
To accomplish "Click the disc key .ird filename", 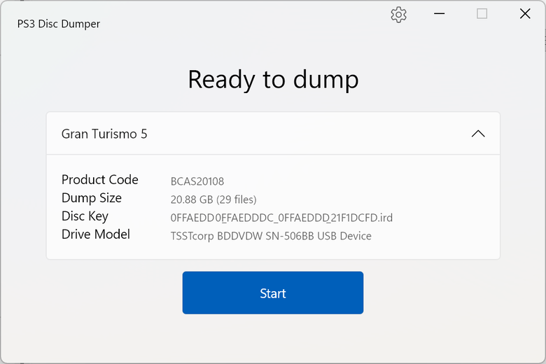I will point(281,218).
